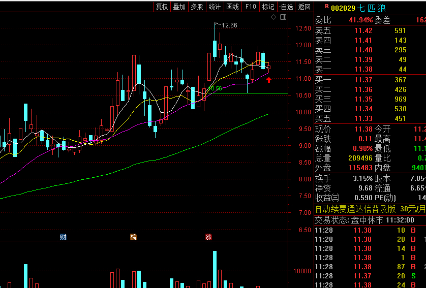Click the red up arrow signal marker
The image size is (426, 288).
point(269,80)
